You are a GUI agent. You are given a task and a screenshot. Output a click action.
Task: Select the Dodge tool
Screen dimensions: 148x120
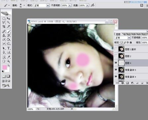coord(8,43)
